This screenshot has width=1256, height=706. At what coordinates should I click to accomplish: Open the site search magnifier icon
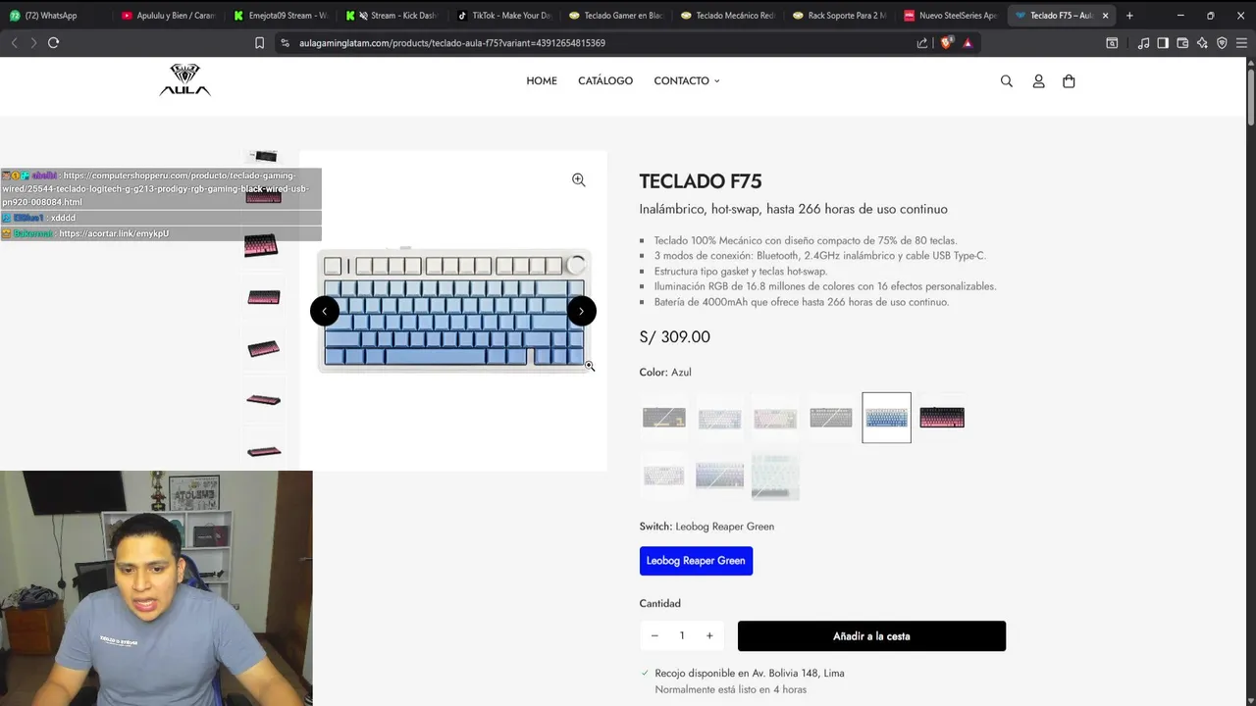pos(1006,81)
